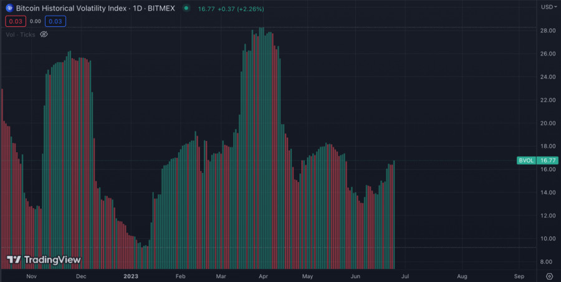561x282 pixels.
Task: Click the green market status dot
Action: [x=187, y=9]
